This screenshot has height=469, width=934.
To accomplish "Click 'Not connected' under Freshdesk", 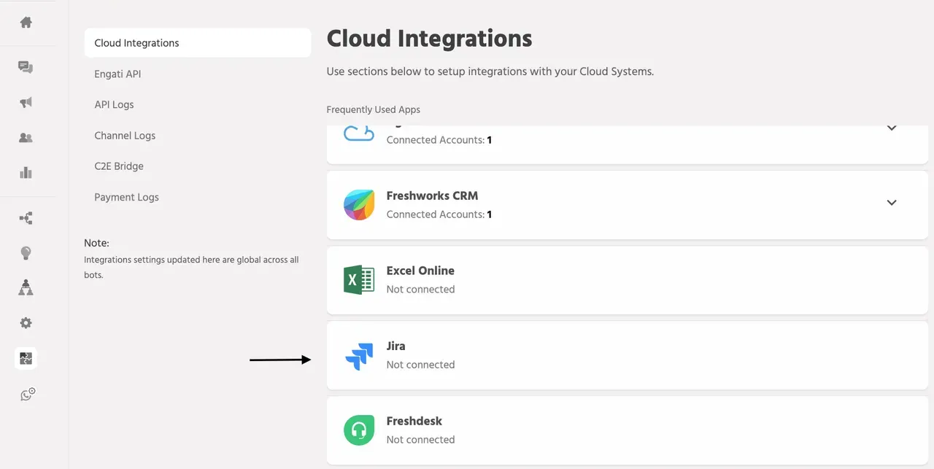I will pyautogui.click(x=420, y=440).
